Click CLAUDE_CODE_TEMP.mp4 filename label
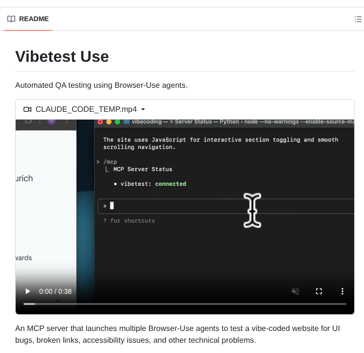364x353 pixels. (86, 109)
